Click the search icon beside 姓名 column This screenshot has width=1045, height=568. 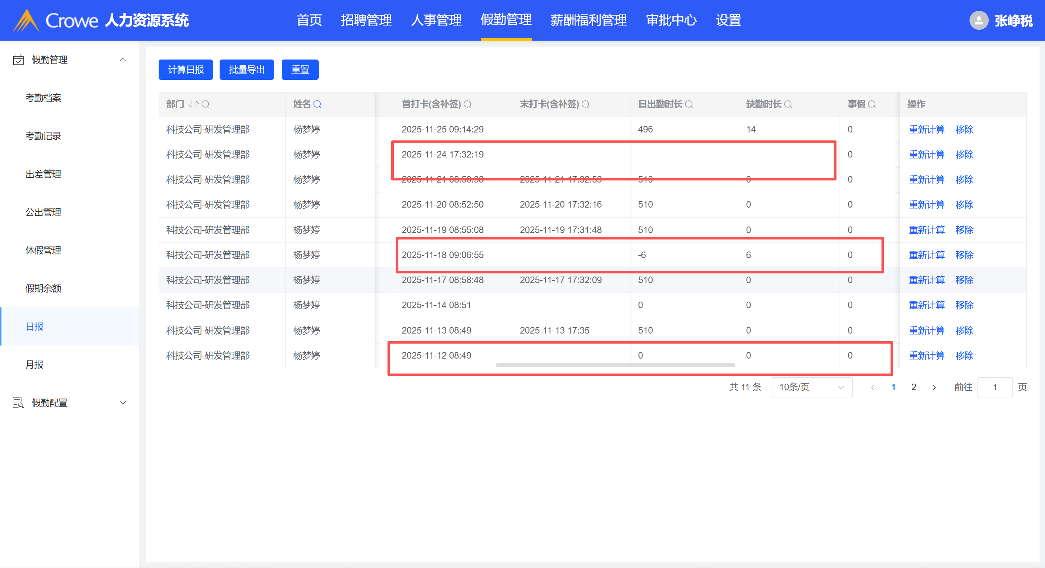pos(317,104)
